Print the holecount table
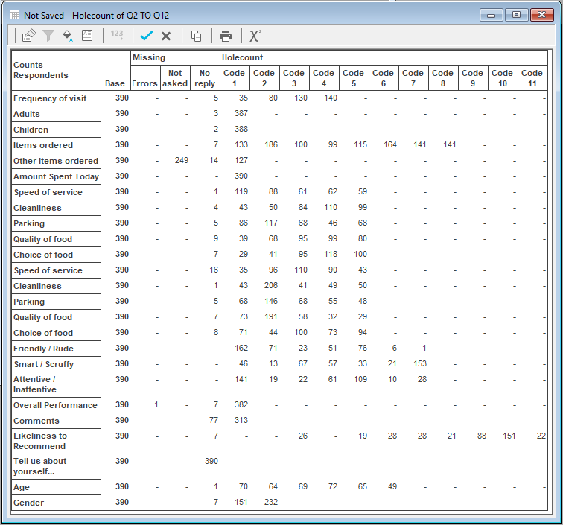 [x=226, y=35]
